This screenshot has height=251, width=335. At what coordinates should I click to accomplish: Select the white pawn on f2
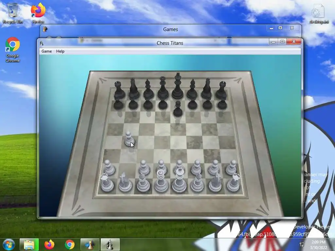196,168
